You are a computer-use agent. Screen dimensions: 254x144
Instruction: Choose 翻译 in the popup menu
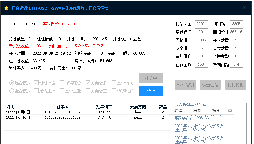[178, 110]
